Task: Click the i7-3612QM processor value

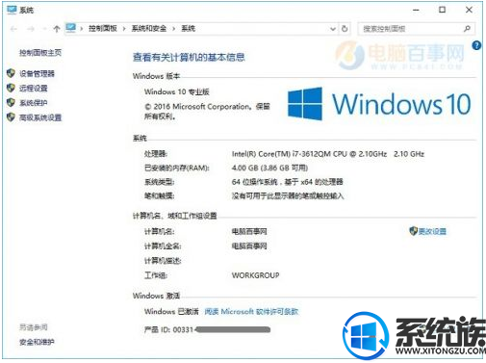Action: click(x=328, y=154)
